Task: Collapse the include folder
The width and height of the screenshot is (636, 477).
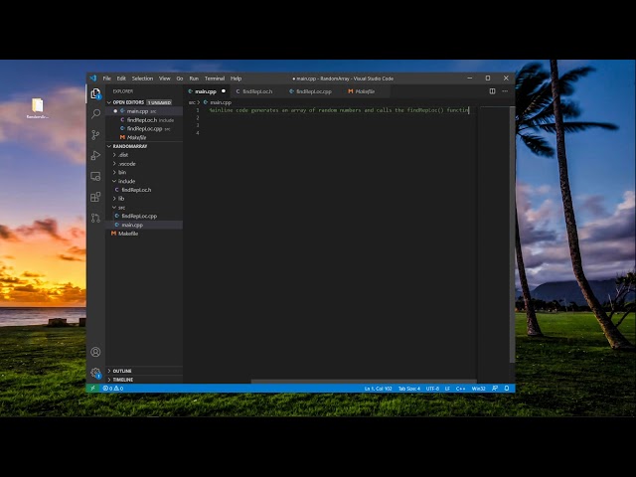Action: [126, 181]
